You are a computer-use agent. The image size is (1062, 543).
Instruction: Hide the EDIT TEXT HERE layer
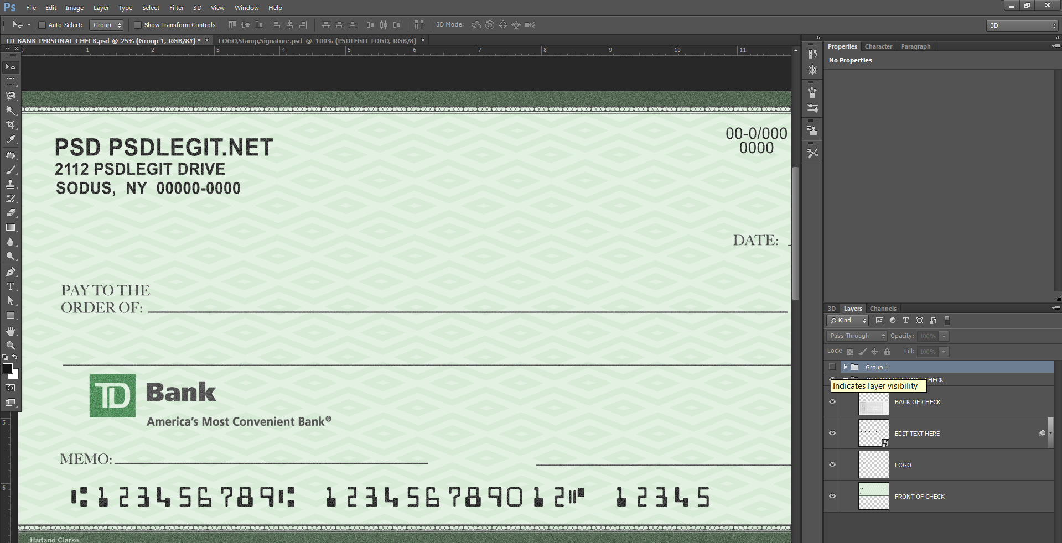pyautogui.click(x=832, y=434)
